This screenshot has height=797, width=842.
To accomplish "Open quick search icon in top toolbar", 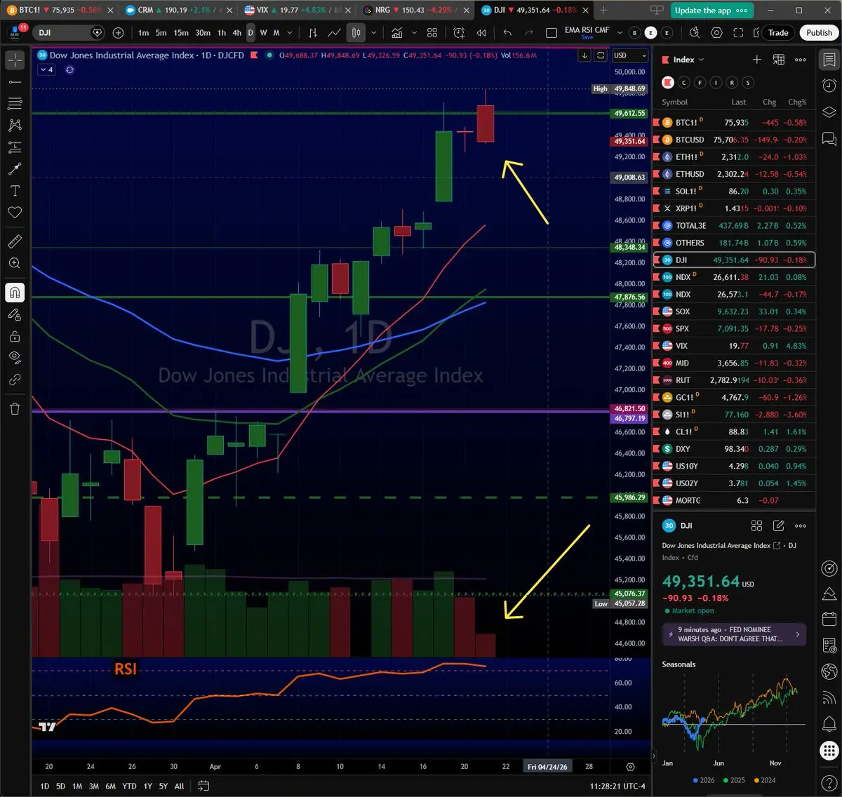I will pos(695,33).
